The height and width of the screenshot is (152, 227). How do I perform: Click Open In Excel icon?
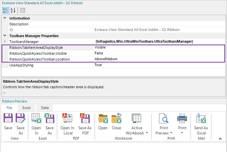(36, 118)
